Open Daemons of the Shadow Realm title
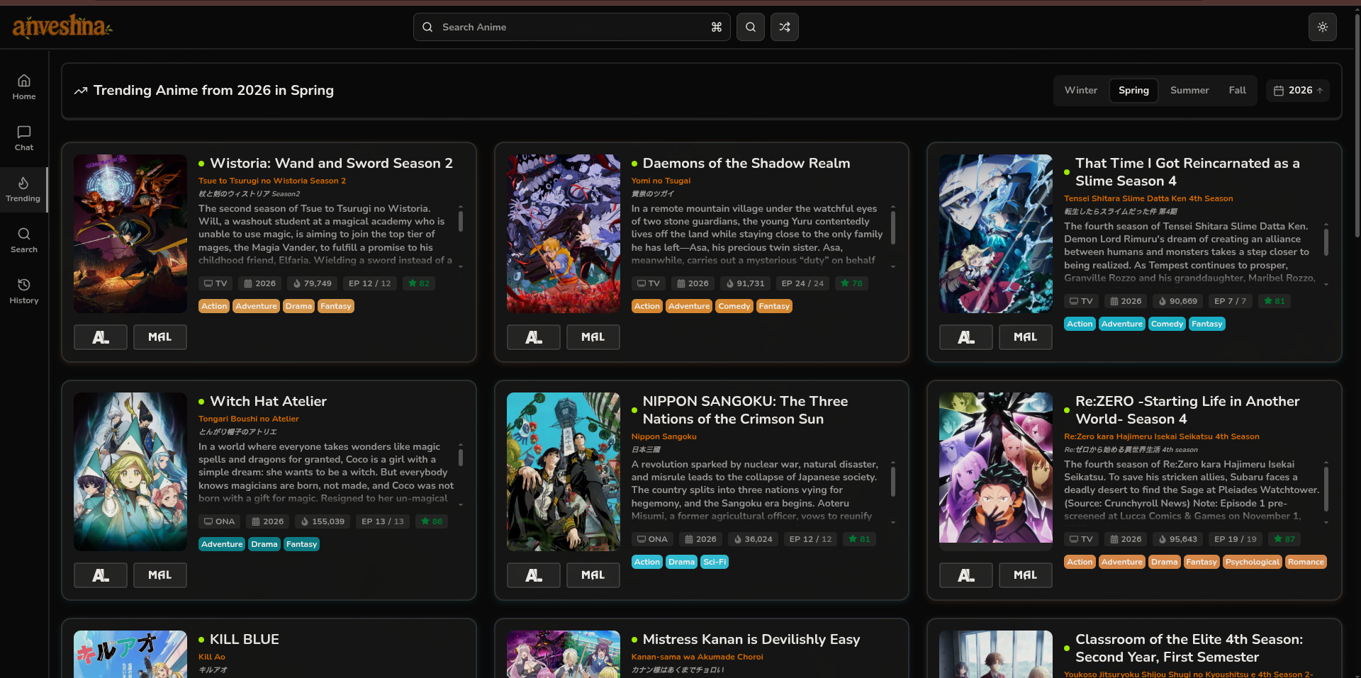The width and height of the screenshot is (1361, 678). point(746,163)
